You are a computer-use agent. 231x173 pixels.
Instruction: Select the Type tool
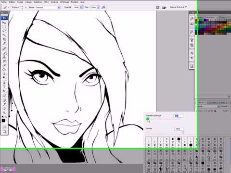point(4,87)
